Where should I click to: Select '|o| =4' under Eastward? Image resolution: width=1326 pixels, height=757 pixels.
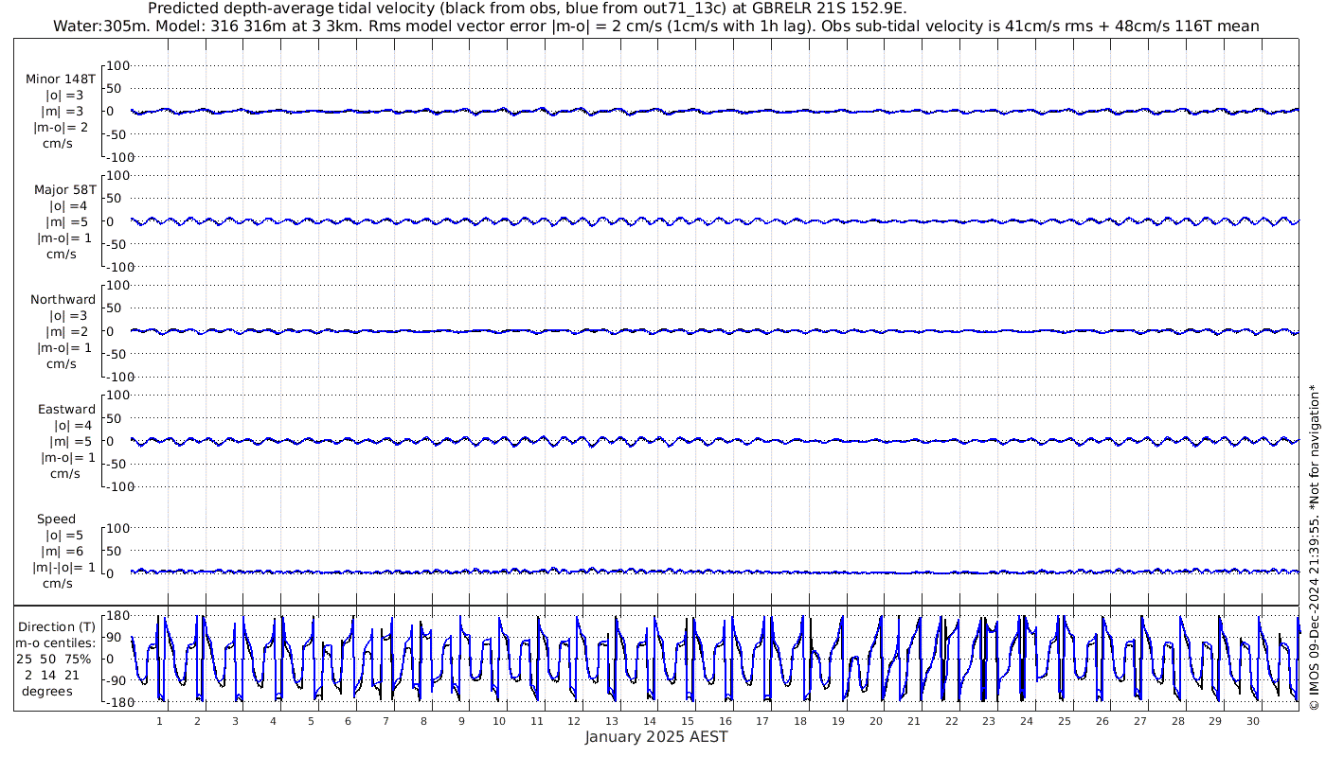tap(73, 425)
